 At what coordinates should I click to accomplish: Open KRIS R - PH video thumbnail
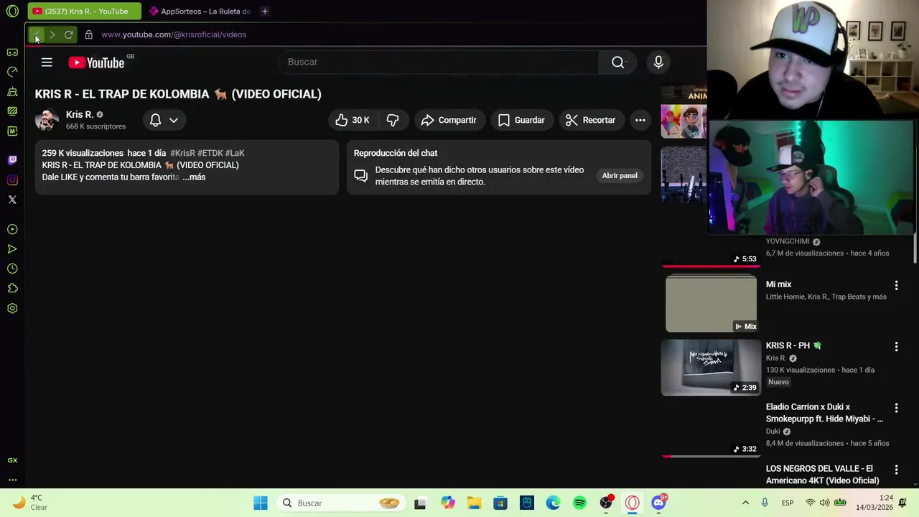coord(711,368)
